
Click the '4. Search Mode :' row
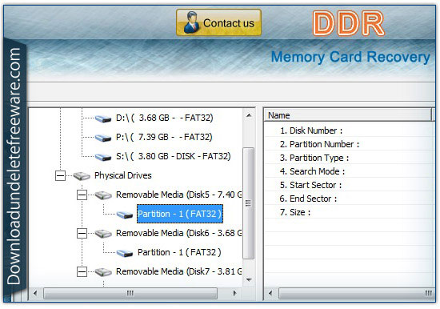tap(350, 171)
